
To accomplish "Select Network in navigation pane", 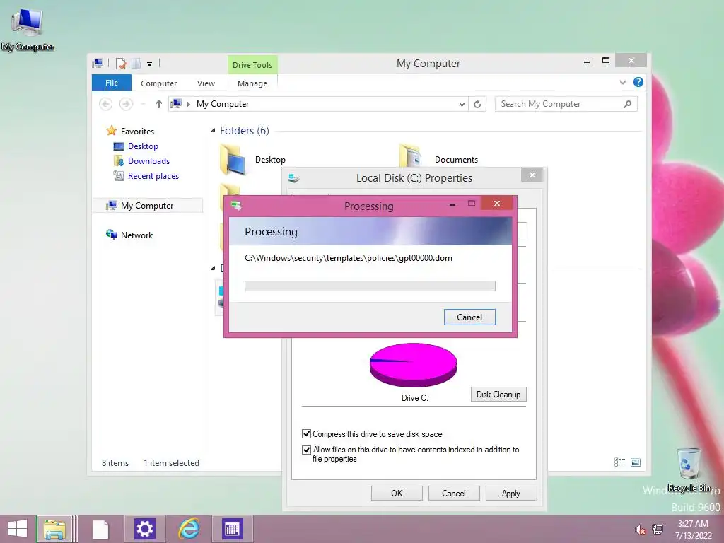I will (136, 235).
